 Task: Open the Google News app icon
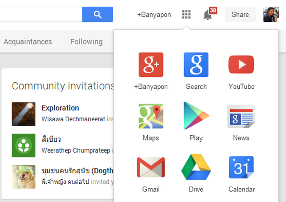click(x=241, y=116)
